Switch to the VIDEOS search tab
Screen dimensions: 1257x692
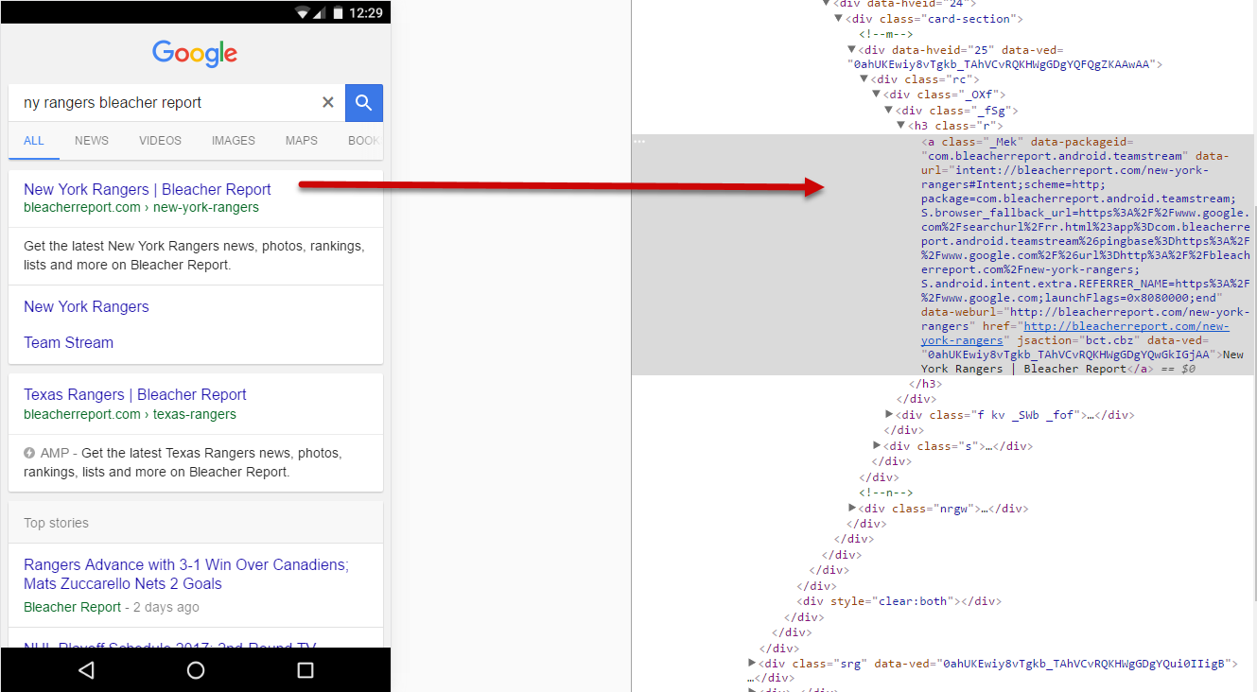pyautogui.click(x=160, y=141)
